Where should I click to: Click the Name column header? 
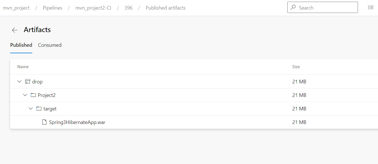click(x=23, y=67)
